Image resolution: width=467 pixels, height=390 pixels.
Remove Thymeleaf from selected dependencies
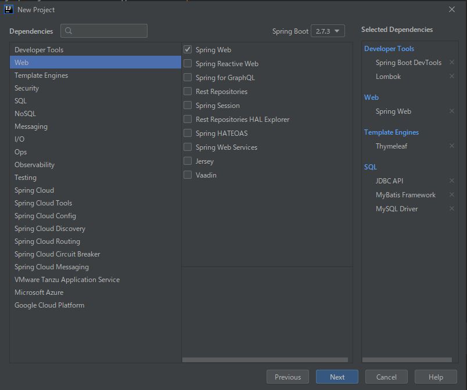coord(451,146)
